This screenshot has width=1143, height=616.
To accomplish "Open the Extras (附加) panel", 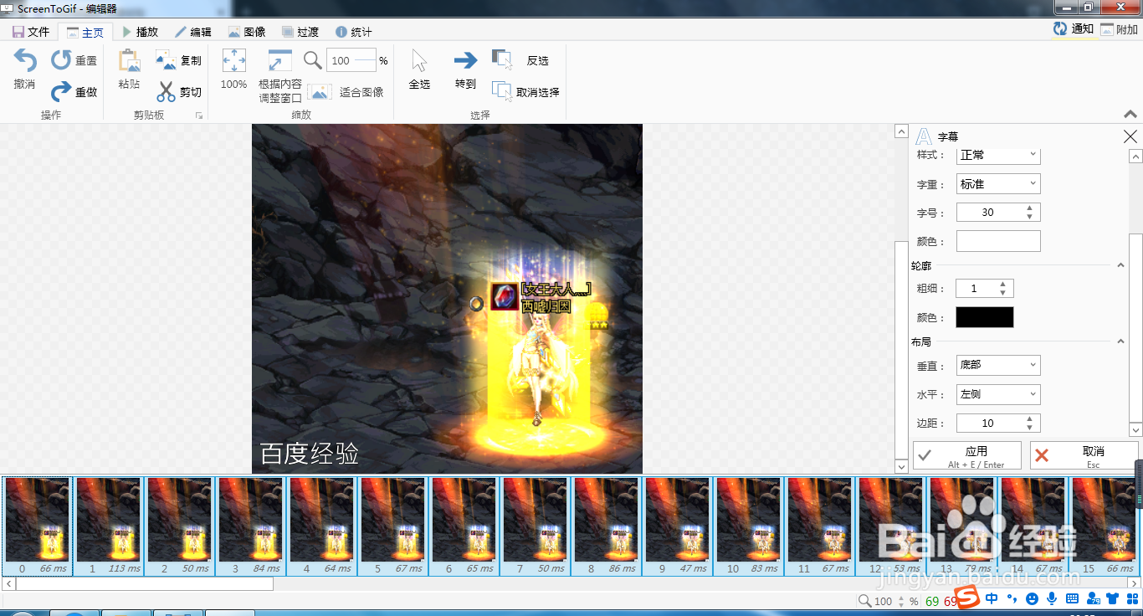I will pyautogui.click(x=1119, y=29).
